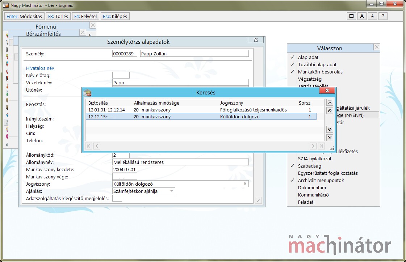The height and width of the screenshot is (262, 406).
Task: Select Feladat menu item
Action: [x=306, y=202]
